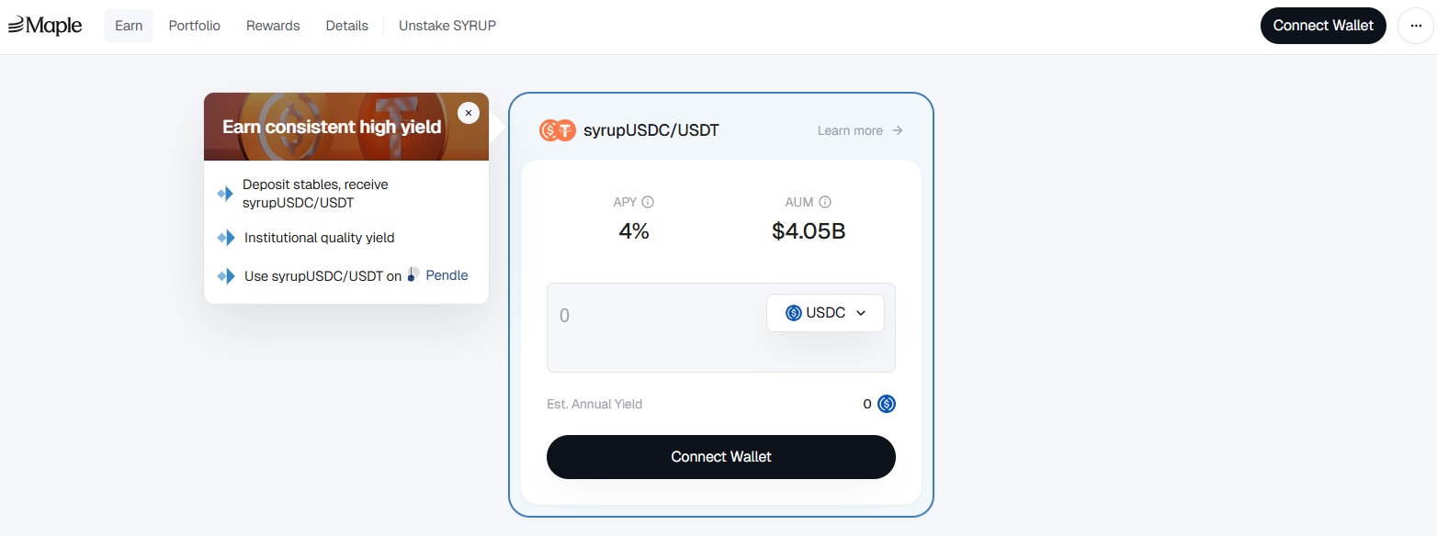Image resolution: width=1437 pixels, height=536 pixels.
Task: Open the Details tab
Action: [x=347, y=26]
